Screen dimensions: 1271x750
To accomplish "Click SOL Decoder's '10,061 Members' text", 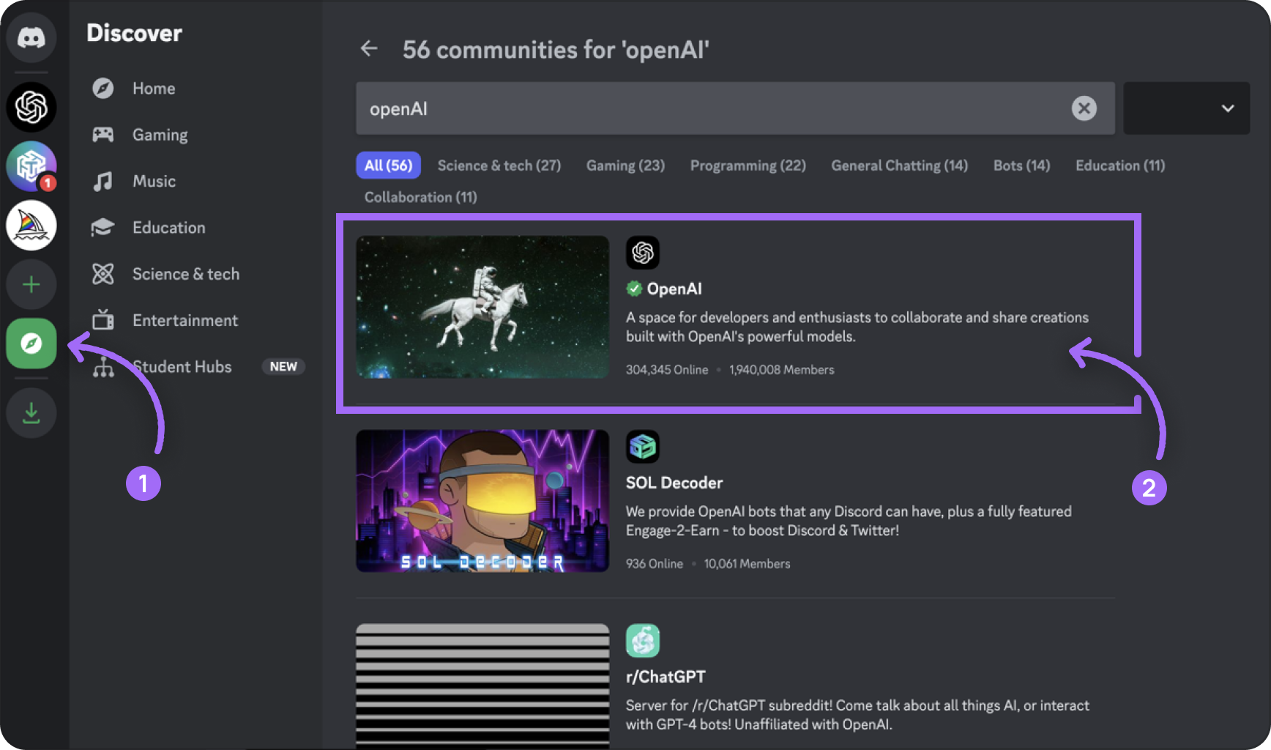I will 748,564.
